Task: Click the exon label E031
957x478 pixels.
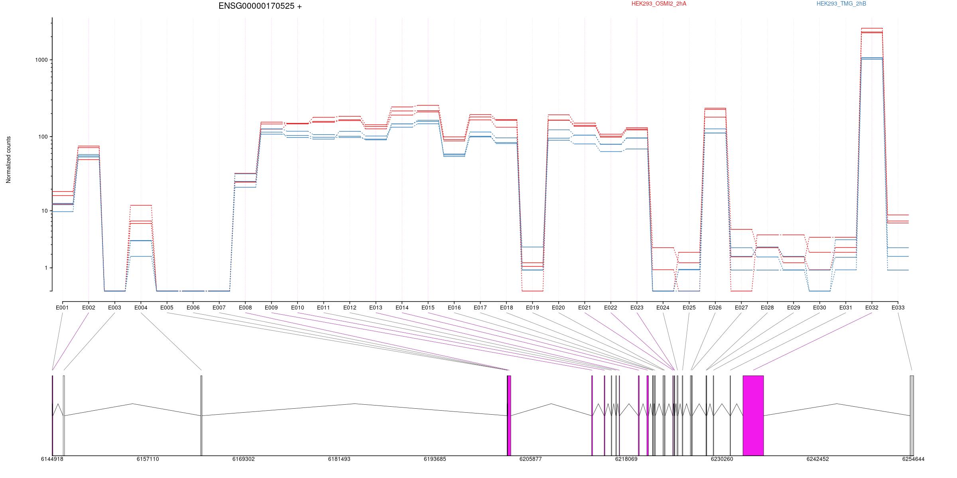Action: click(846, 308)
